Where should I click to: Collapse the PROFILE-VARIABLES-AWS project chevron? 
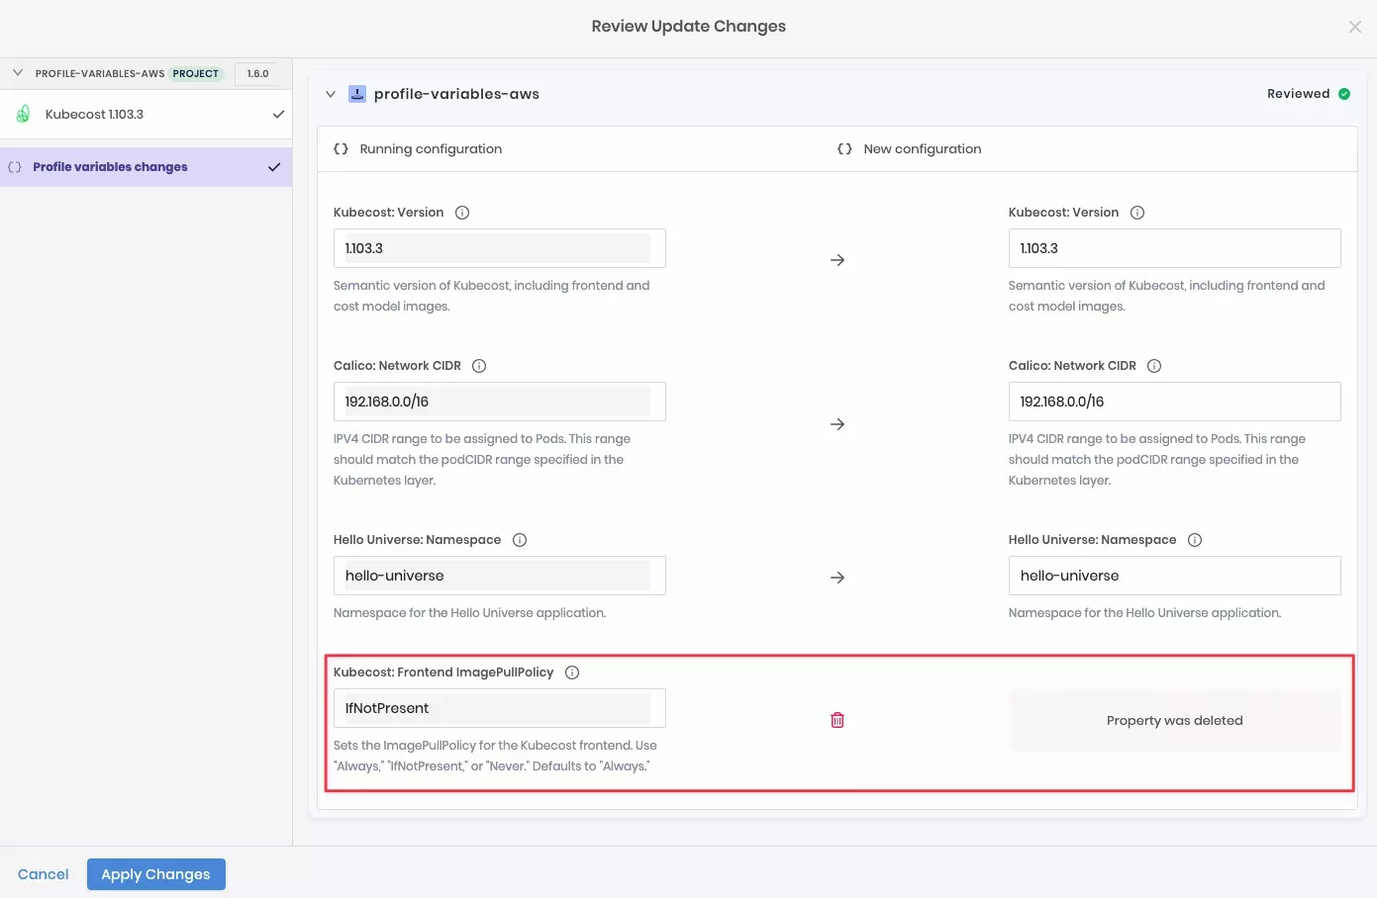tap(17, 72)
